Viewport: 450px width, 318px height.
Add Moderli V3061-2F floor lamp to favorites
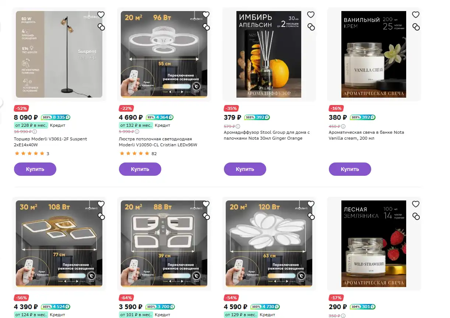(x=101, y=15)
